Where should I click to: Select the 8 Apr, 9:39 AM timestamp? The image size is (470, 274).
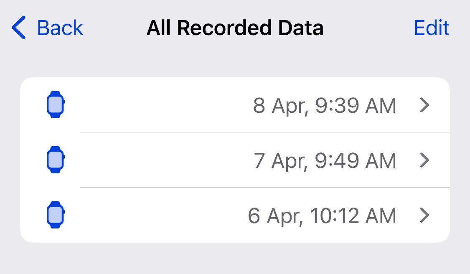click(324, 106)
